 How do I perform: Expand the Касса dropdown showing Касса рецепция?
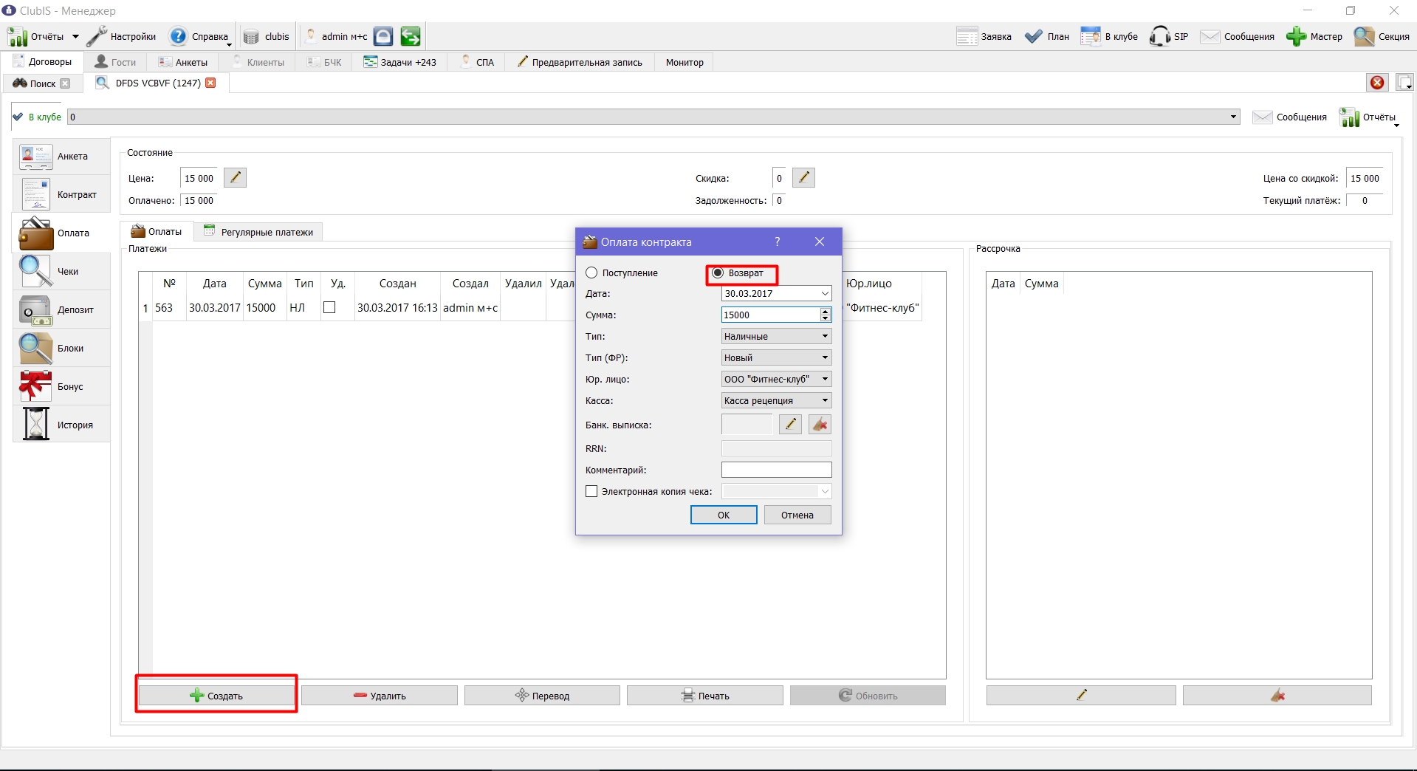coord(776,400)
